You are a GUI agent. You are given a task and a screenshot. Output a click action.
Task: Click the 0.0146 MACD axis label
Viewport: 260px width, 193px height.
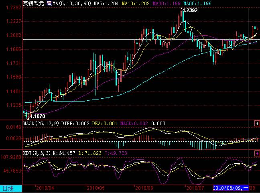point(14,127)
